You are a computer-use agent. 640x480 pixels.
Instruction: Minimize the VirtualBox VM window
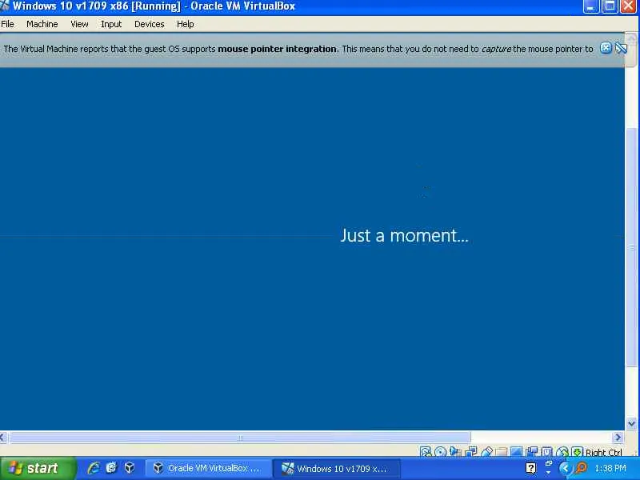pyautogui.click(x=590, y=6)
